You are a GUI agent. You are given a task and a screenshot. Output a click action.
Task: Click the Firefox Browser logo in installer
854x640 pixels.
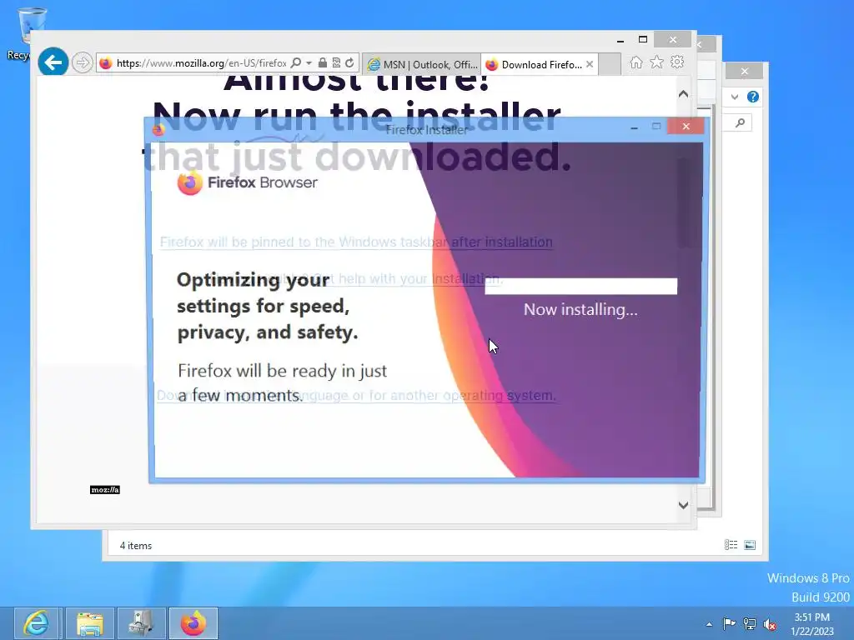(x=247, y=182)
